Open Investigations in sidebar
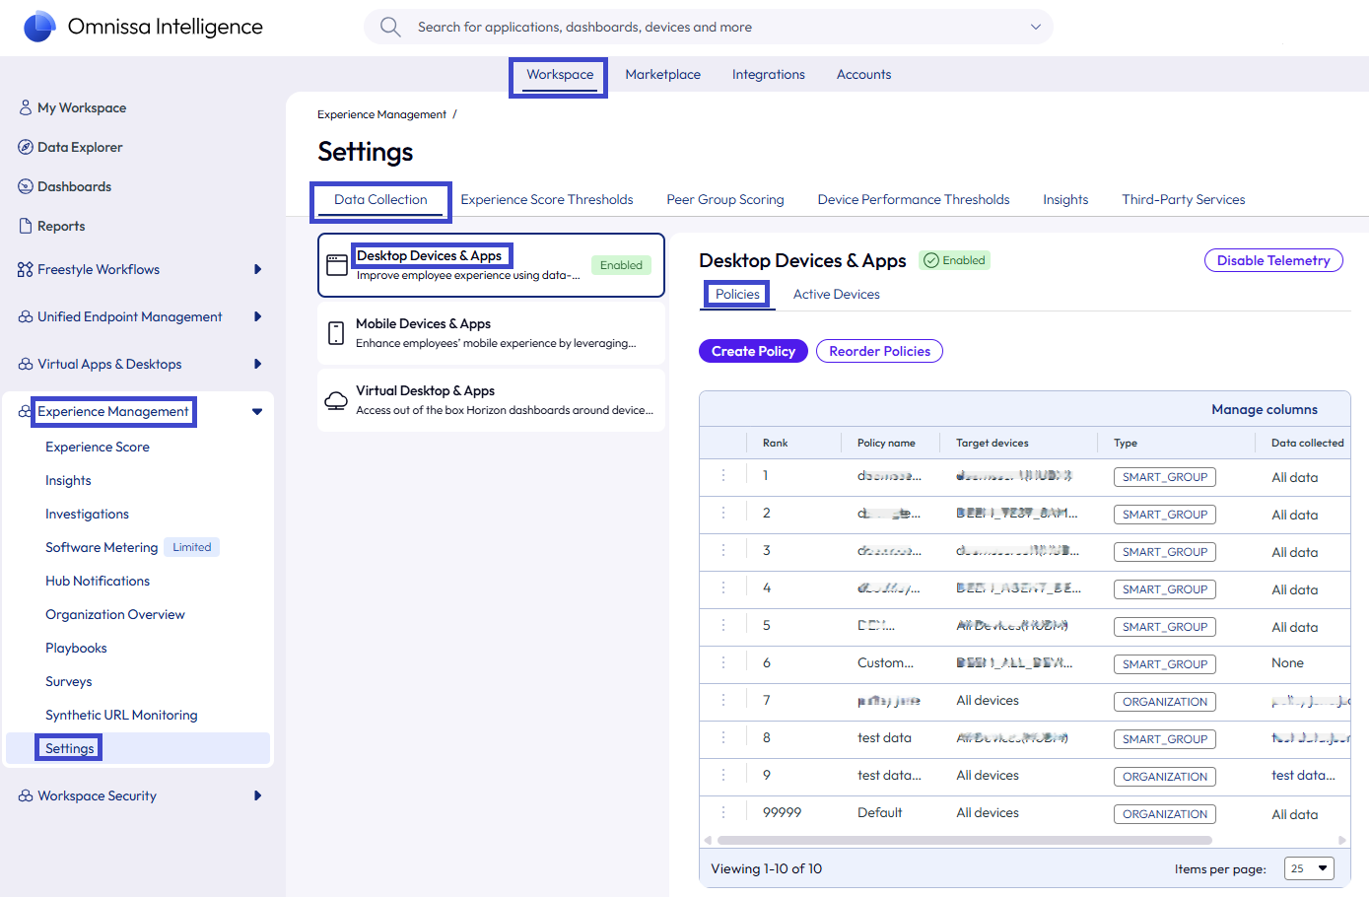Screen dimensions: 1369x897 coord(87,514)
